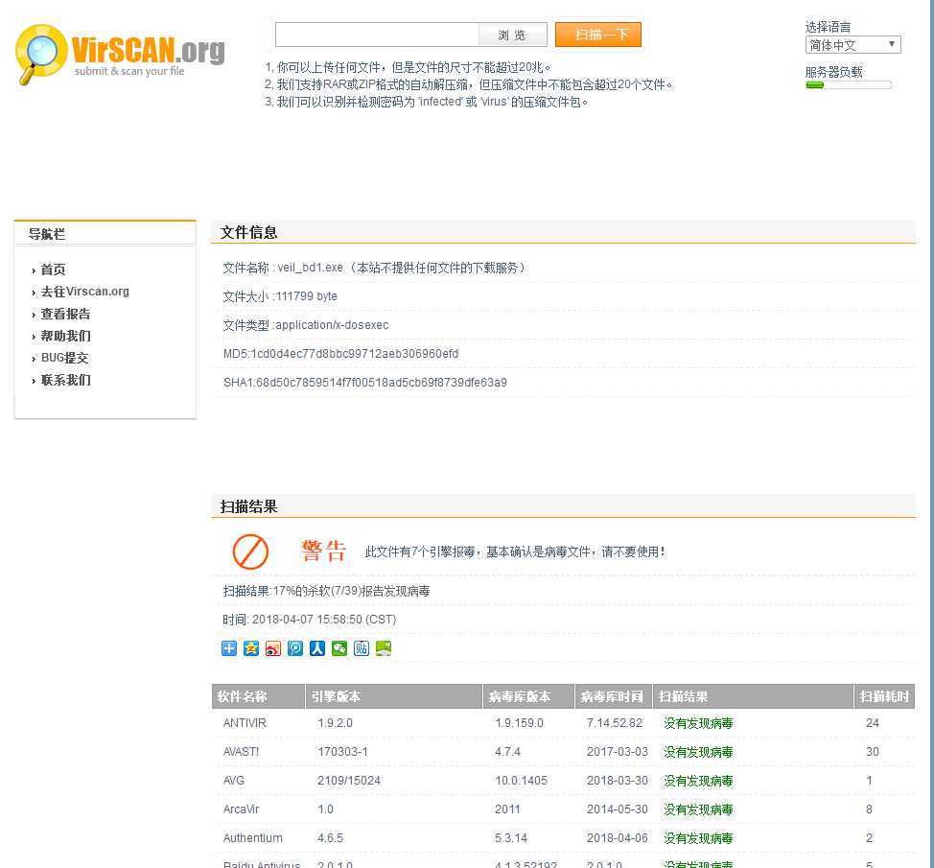This screenshot has height=868, width=934.
Task: Click the MD5 hash value line
Action: (x=340, y=353)
